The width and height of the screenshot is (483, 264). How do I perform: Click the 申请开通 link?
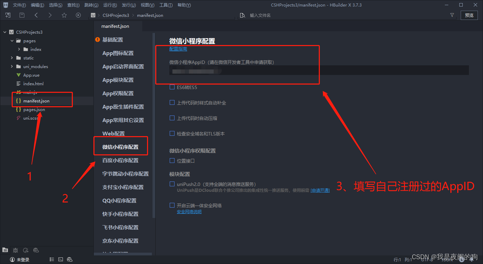click(320, 190)
